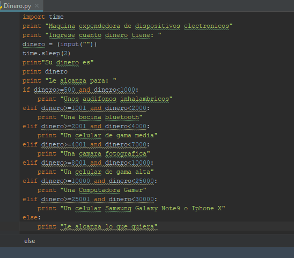Close the Dinero.py tab

(x=36, y=6)
